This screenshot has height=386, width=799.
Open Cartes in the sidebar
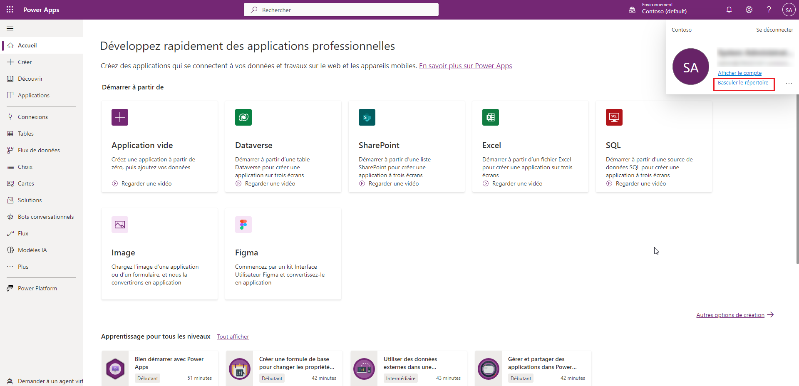pos(42,183)
